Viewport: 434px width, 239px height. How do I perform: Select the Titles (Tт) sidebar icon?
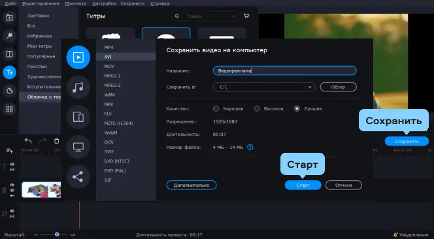pyautogui.click(x=9, y=72)
